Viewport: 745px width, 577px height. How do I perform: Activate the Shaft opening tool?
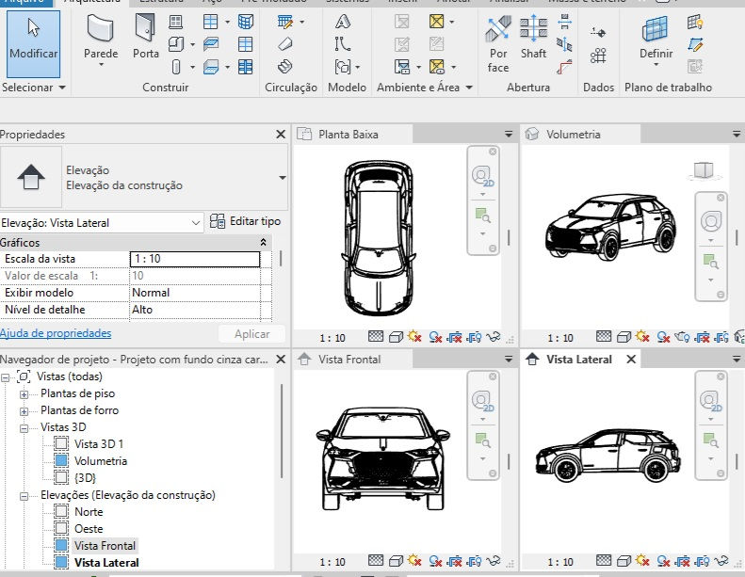(x=533, y=37)
